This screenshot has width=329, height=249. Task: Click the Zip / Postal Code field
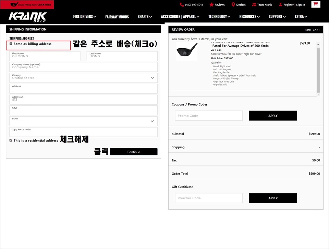[x=83, y=132]
